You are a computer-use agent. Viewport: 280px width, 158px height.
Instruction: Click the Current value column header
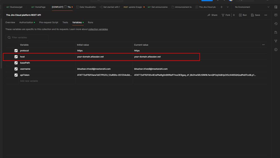pos(141,45)
